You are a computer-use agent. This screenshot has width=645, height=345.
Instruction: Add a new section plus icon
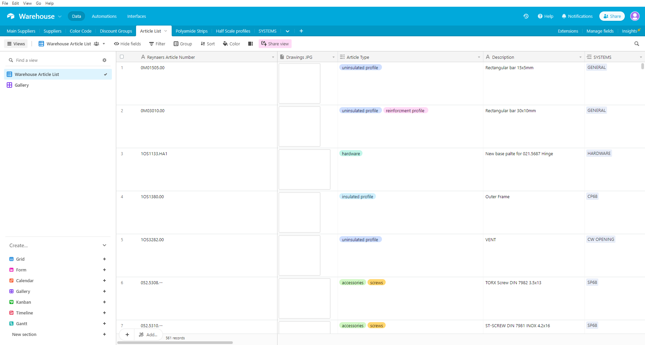pos(104,334)
